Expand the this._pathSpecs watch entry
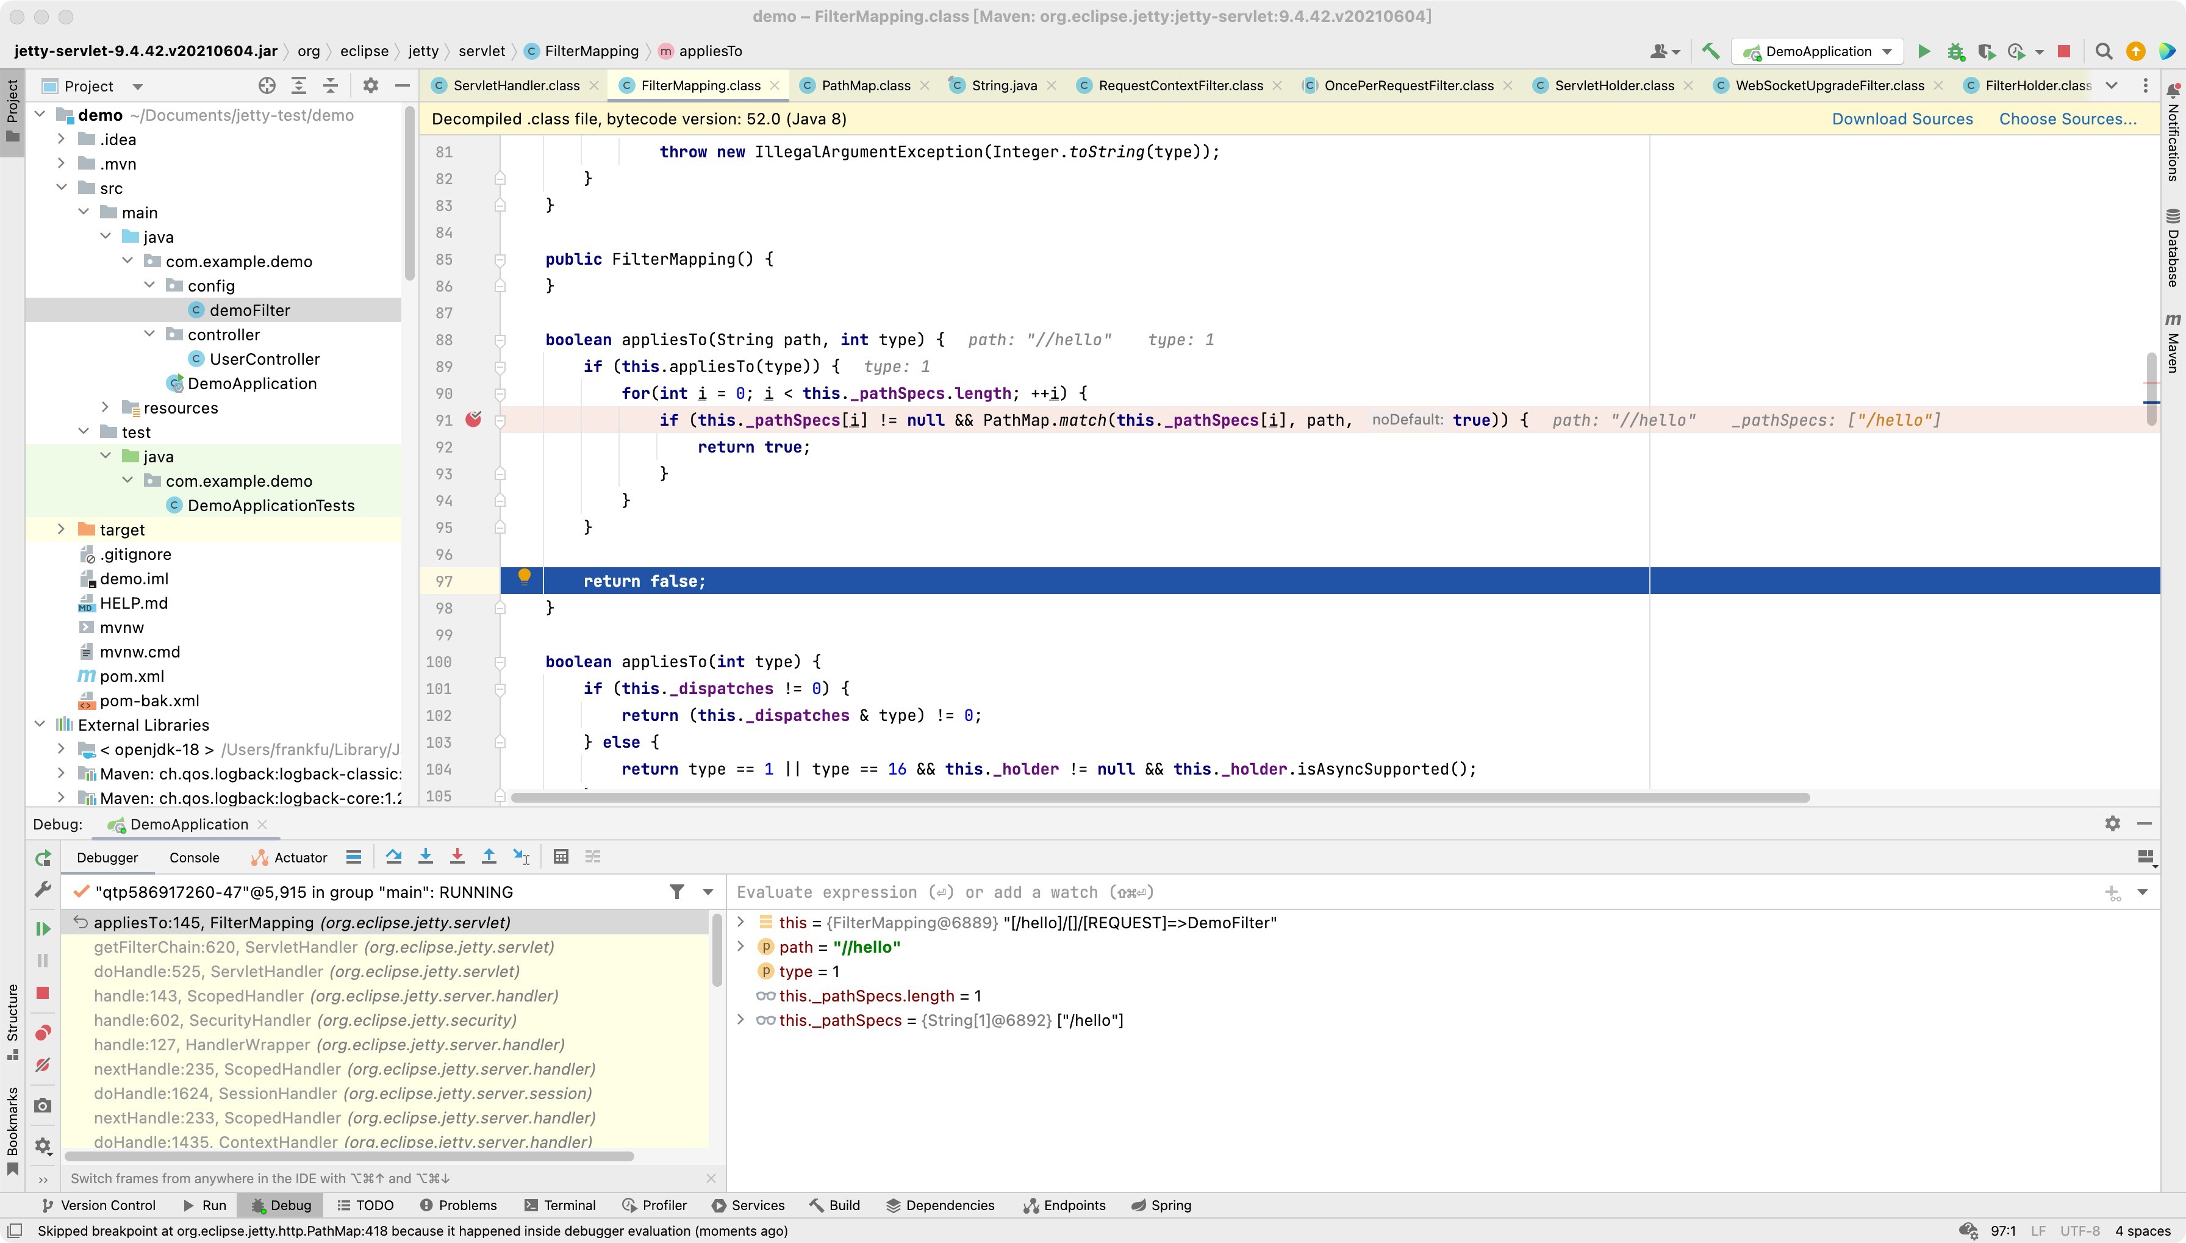Image resolution: width=2186 pixels, height=1243 pixels. click(741, 1019)
